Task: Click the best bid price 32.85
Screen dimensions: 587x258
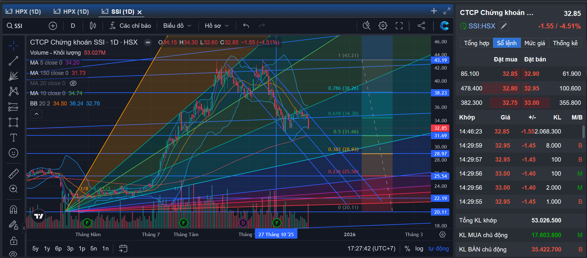Action: [x=510, y=74]
